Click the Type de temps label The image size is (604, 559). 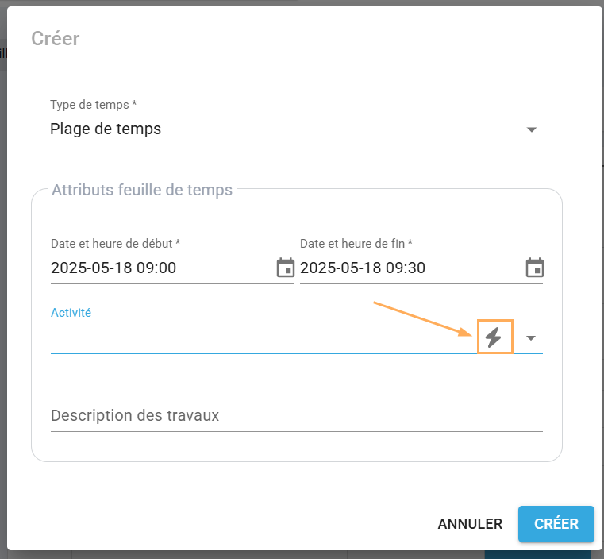(x=93, y=105)
